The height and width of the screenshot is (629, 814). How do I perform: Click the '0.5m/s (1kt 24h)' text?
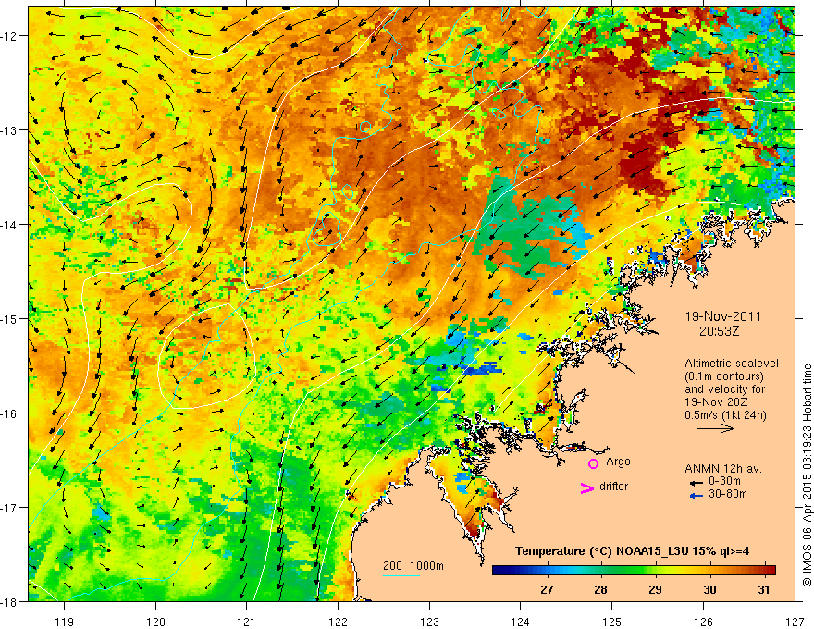tap(725, 415)
